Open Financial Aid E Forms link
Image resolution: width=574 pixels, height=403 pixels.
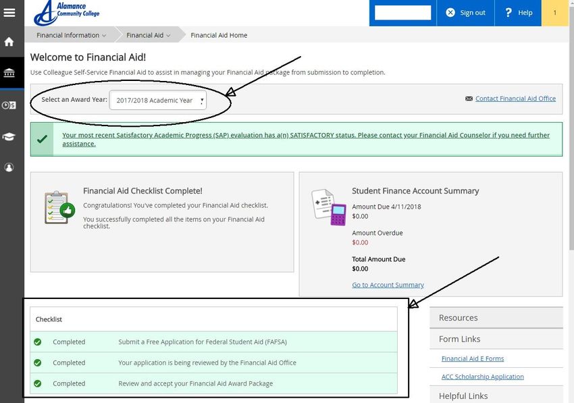(x=473, y=358)
